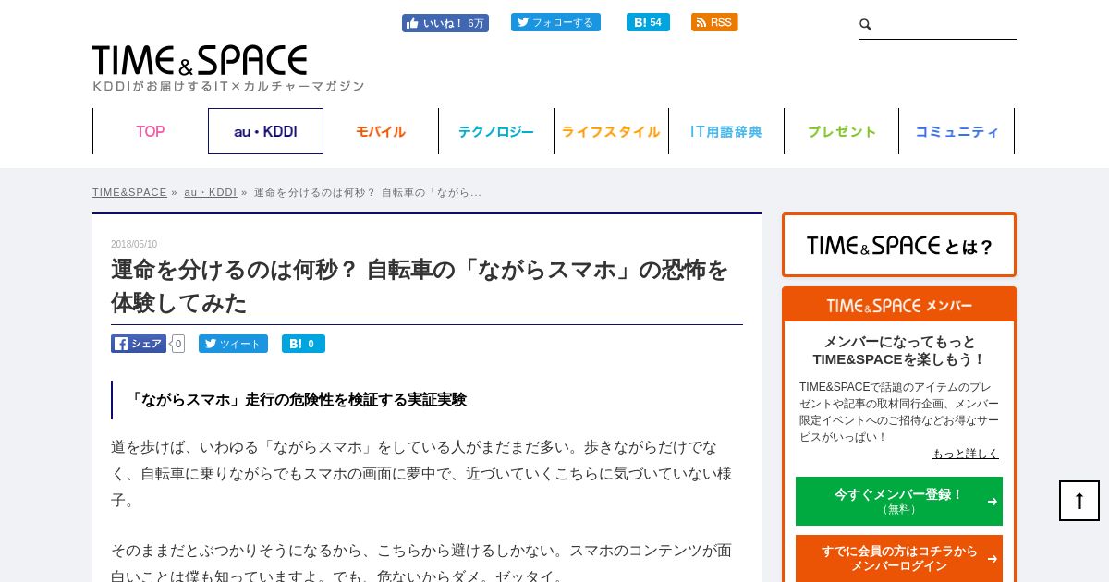Click the Facebook share count bubble 0
The width and height of the screenshot is (1109, 582).
point(177,344)
